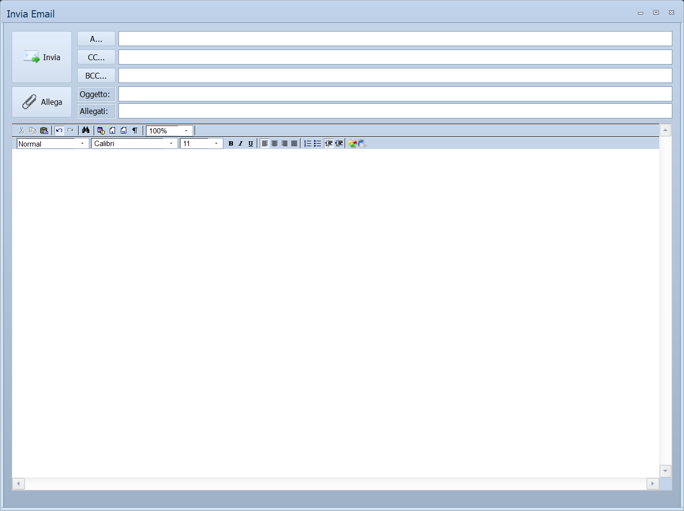Click the CC... button

coord(96,57)
